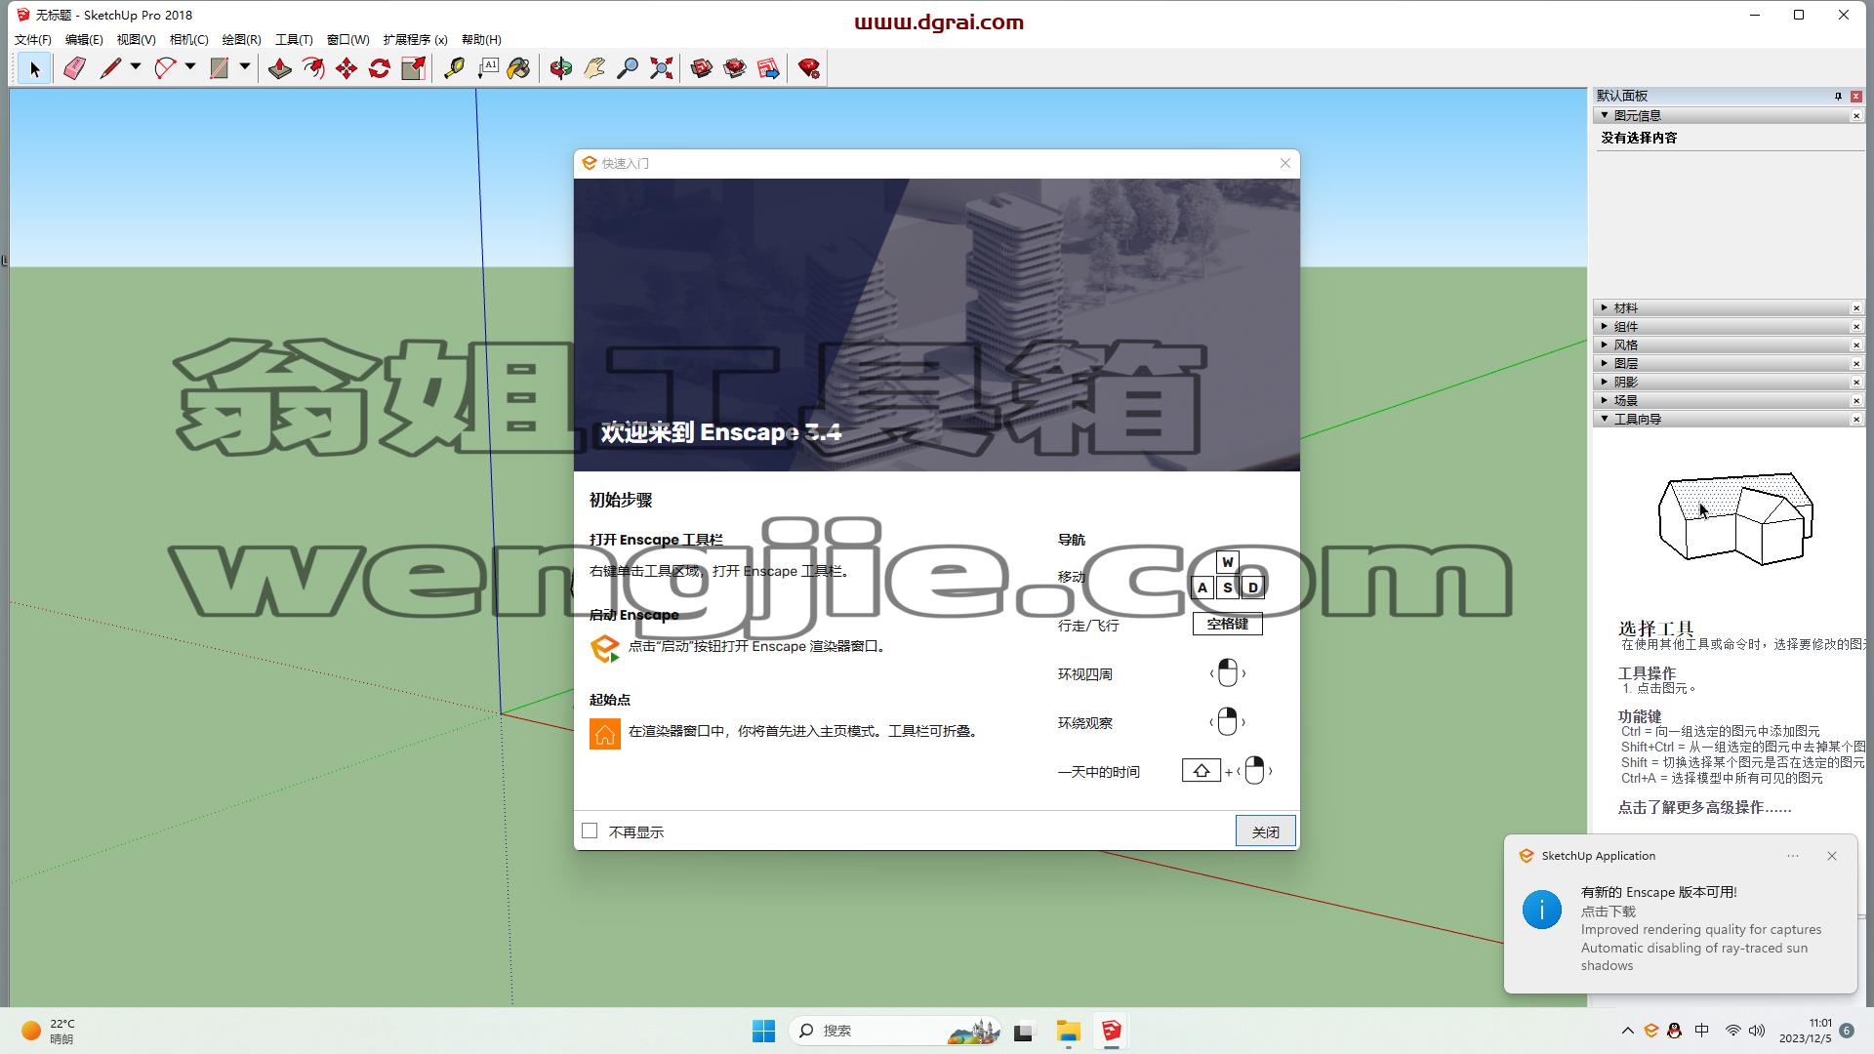This screenshot has width=1874, height=1054.
Task: Show hidden tray icons chevron
Action: click(1627, 1031)
